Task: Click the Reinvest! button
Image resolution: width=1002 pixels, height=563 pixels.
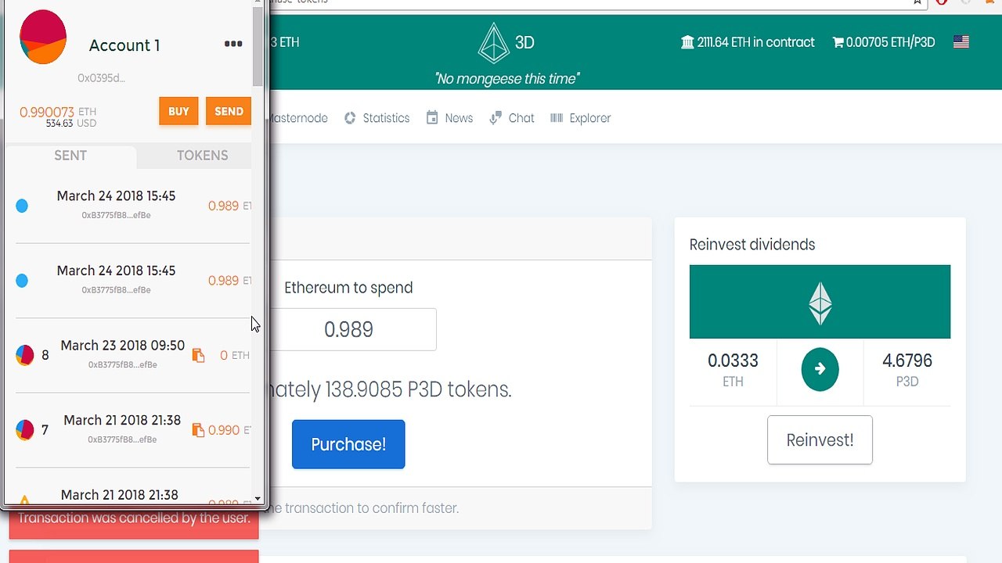Action: pos(820,440)
